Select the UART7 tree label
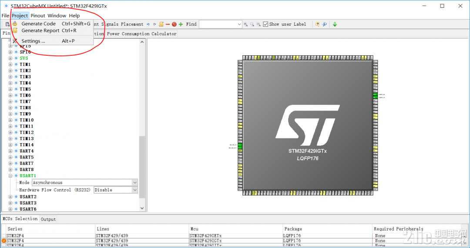 (x=27, y=163)
